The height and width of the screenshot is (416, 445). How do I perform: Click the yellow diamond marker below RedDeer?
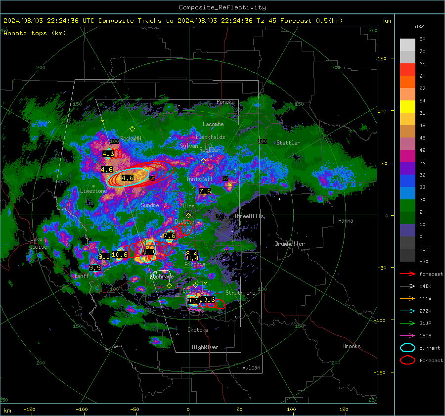coord(203,161)
